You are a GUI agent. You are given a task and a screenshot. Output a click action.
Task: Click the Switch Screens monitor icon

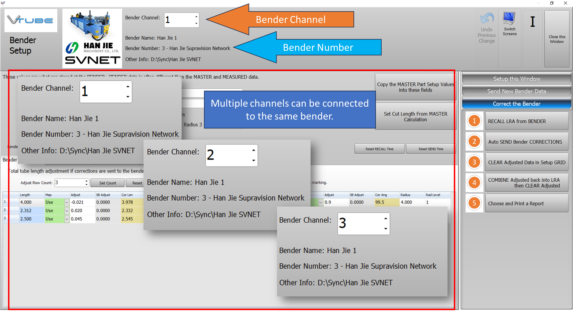[x=509, y=18]
